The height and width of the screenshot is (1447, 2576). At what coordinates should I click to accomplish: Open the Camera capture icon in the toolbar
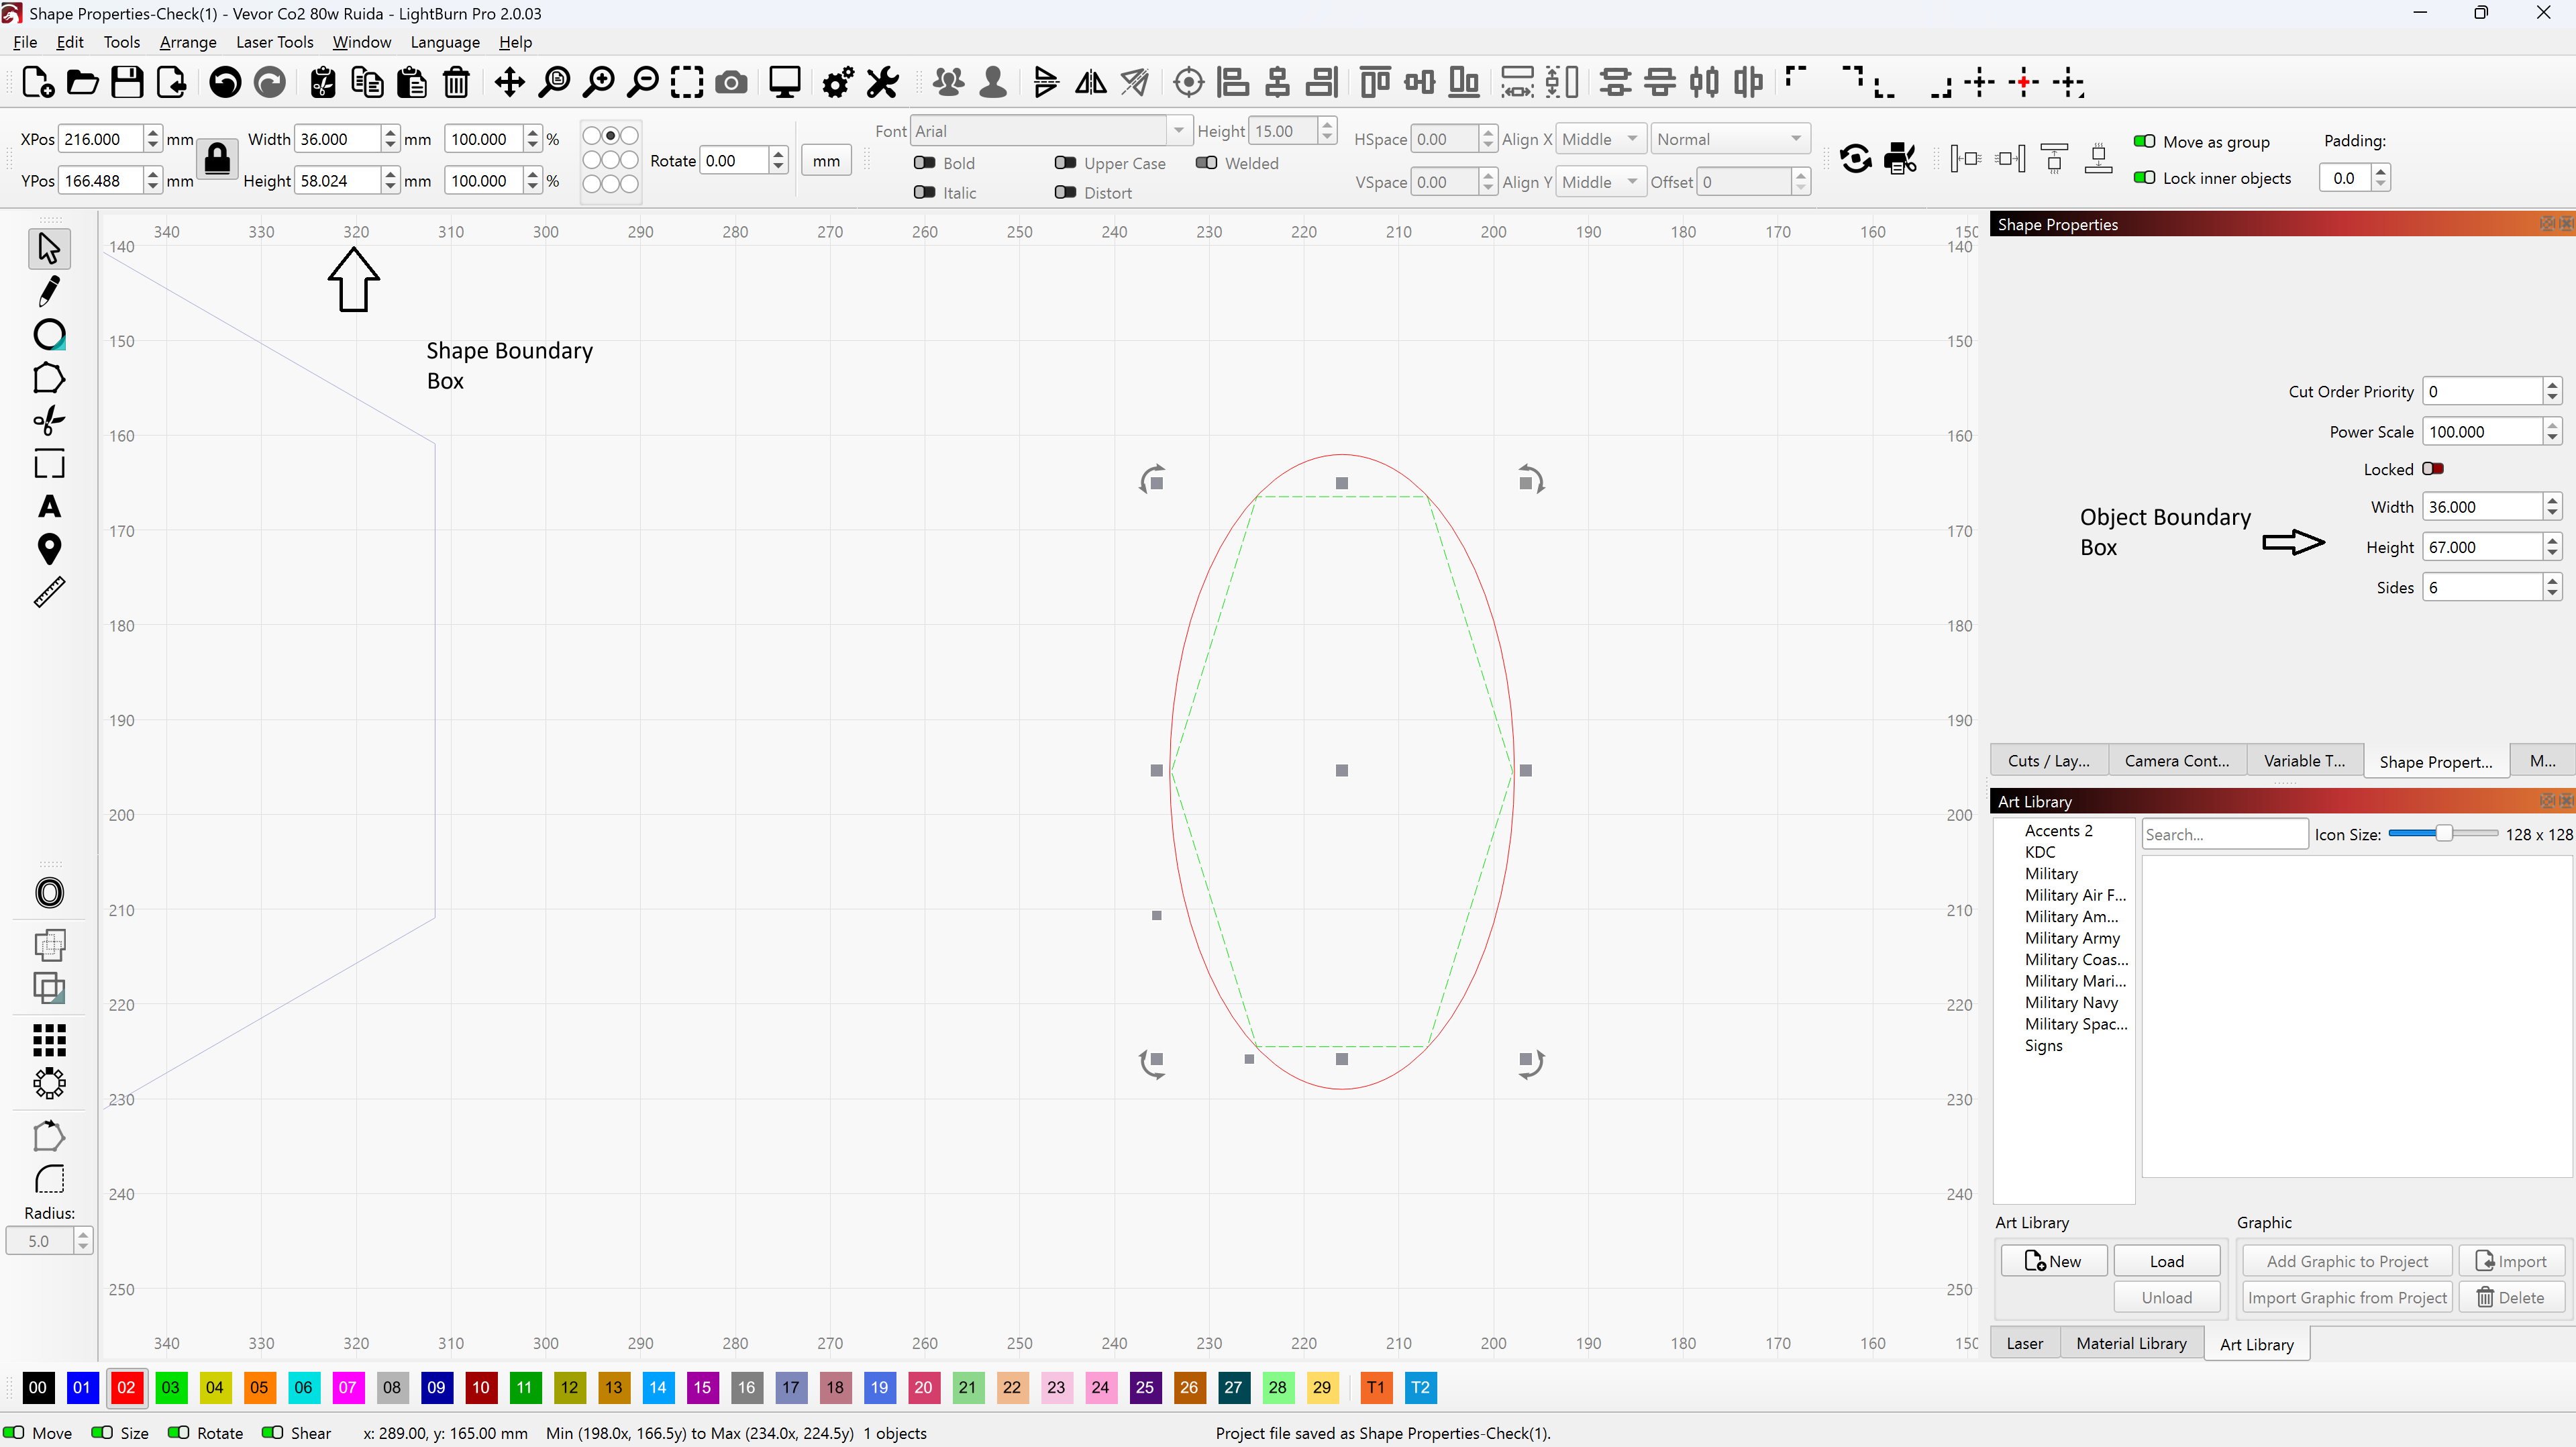pos(731,82)
